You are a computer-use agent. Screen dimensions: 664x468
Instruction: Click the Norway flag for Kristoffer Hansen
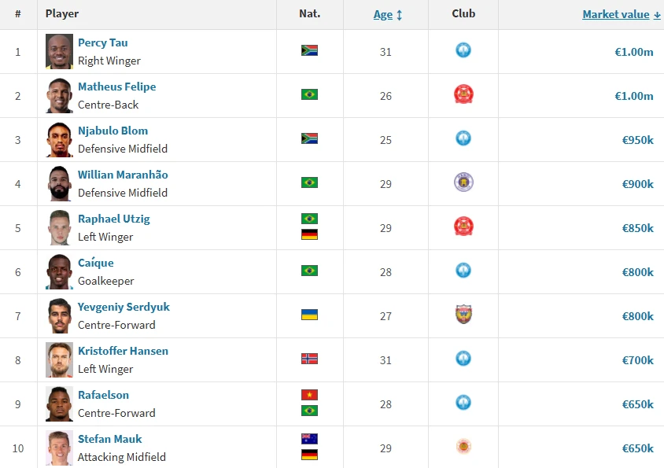(x=309, y=359)
